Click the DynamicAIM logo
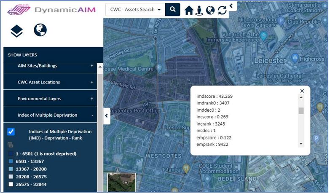Viewport: 330px width, 193px height. point(51,10)
